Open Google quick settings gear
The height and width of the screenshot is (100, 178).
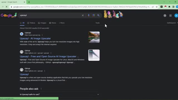point(165,16)
